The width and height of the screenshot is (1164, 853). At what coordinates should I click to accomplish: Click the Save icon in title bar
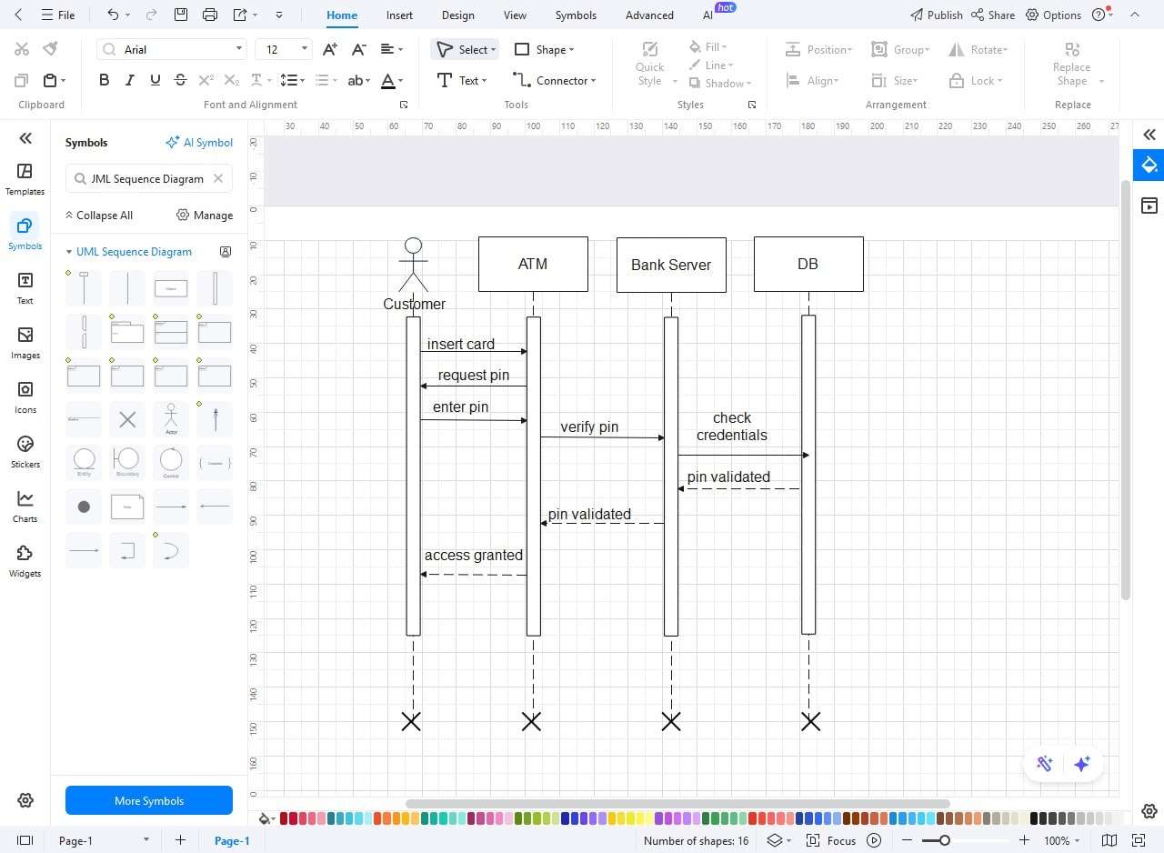181,15
